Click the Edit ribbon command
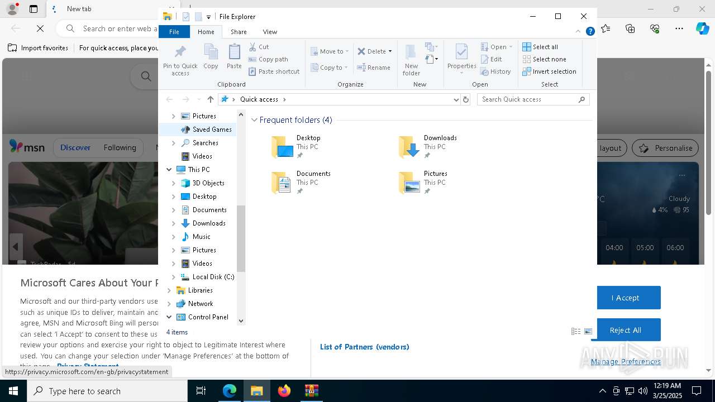715x402 pixels. click(491, 59)
